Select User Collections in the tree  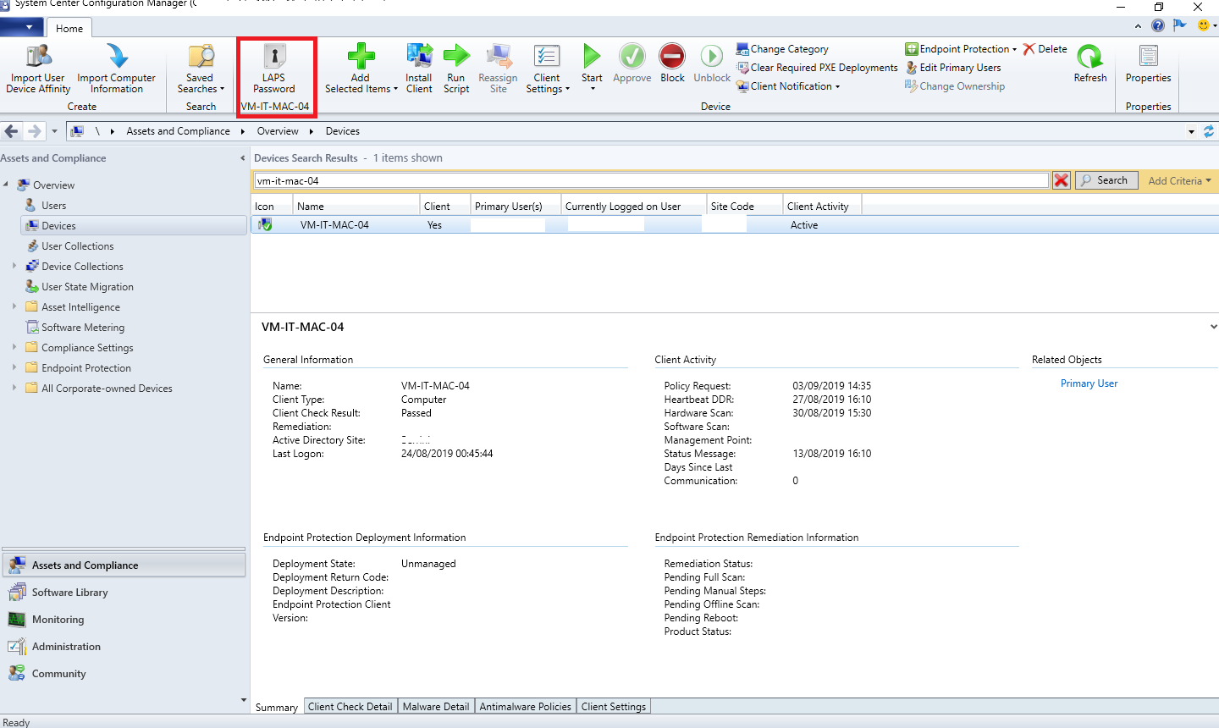point(77,246)
